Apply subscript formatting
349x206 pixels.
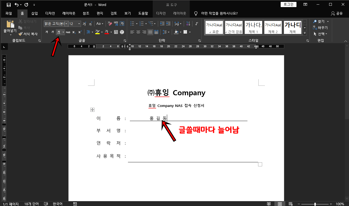74,32
